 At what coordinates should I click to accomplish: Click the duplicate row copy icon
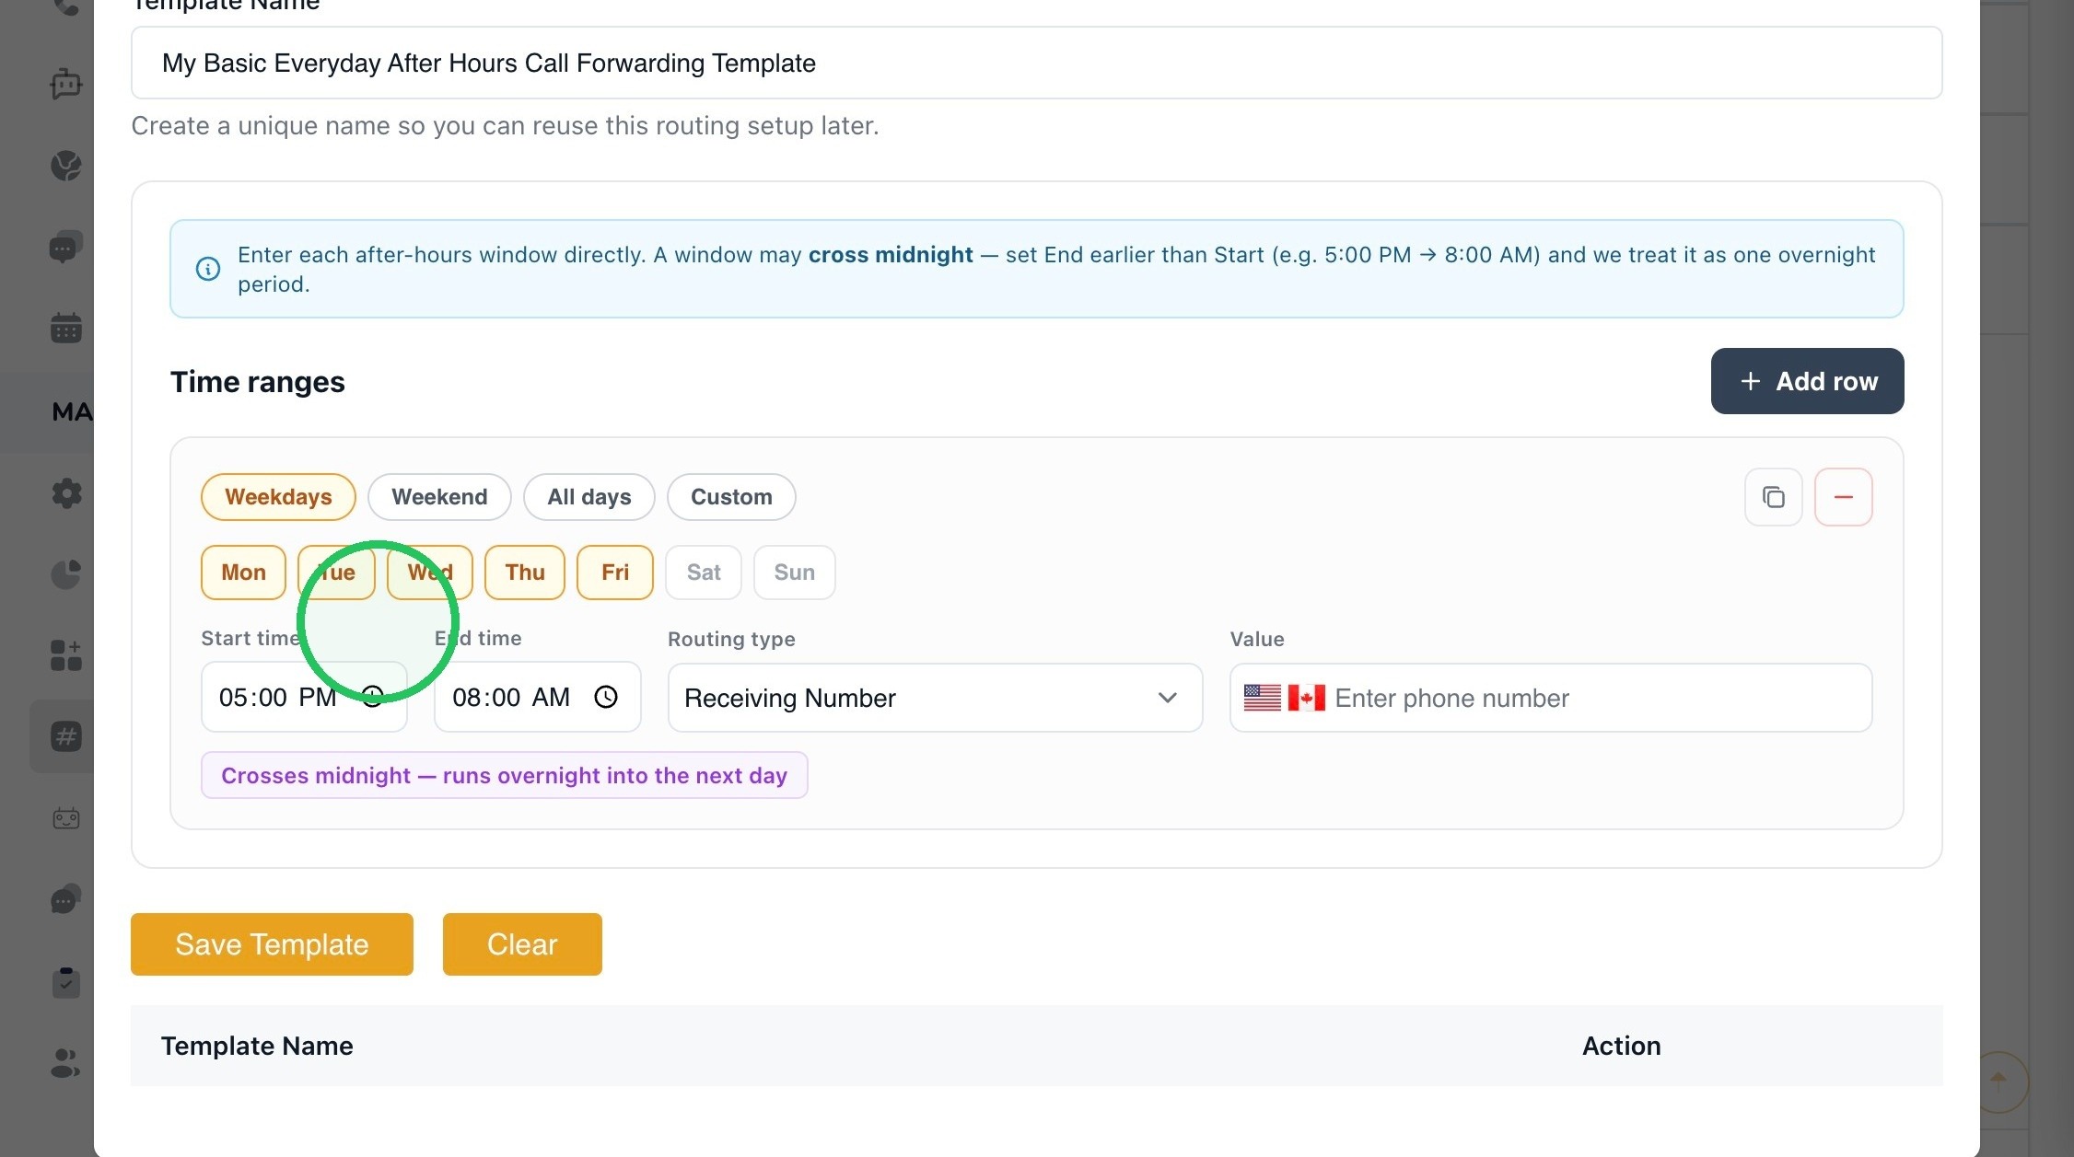click(1773, 497)
